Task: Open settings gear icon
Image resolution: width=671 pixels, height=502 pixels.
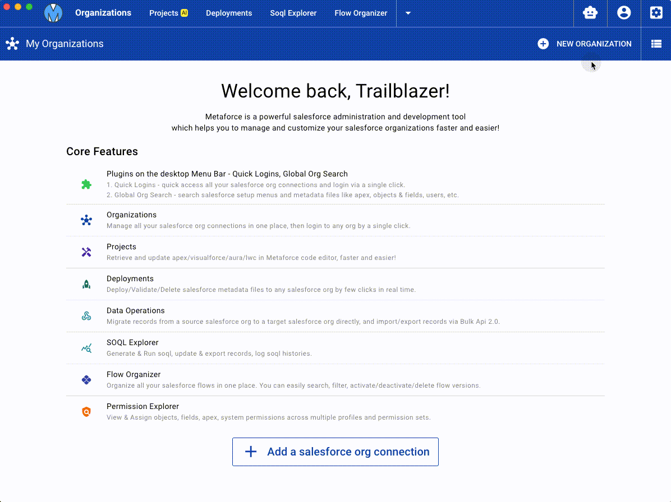Action: pos(656,13)
